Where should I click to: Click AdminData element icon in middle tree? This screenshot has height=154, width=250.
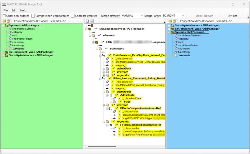[x=111, y=95]
